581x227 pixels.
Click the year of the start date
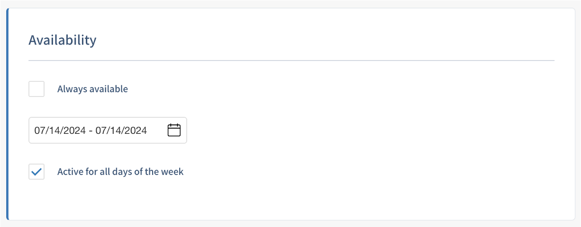coord(74,130)
